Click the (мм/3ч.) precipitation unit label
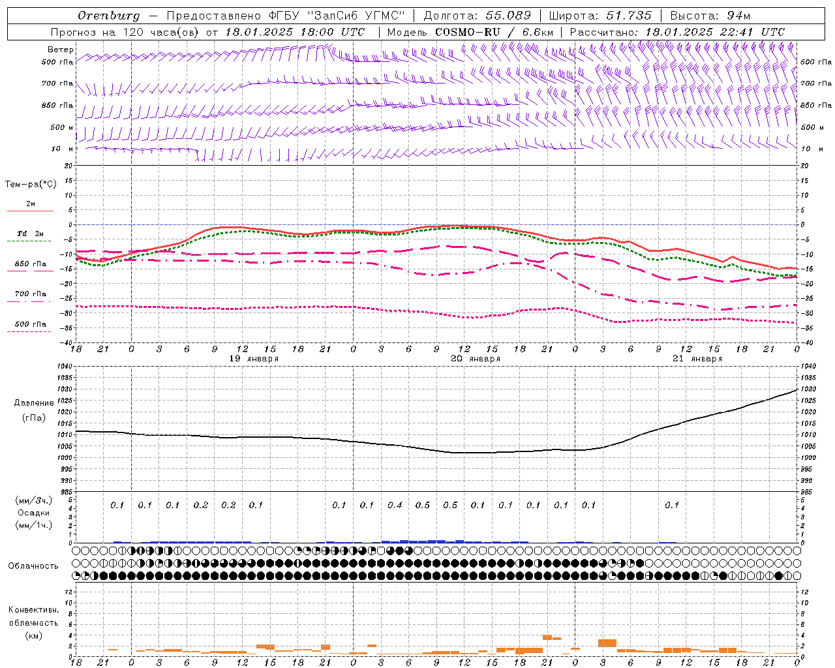 [34, 500]
